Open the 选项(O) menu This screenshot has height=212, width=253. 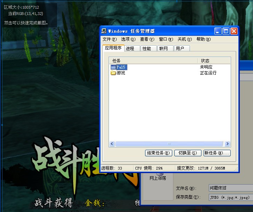coord(128,39)
